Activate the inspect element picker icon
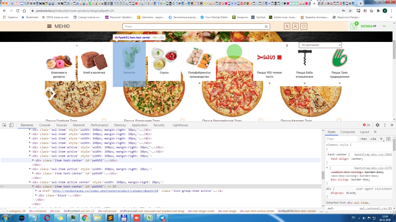Screen dimensions: 396x222 click(4, 125)
